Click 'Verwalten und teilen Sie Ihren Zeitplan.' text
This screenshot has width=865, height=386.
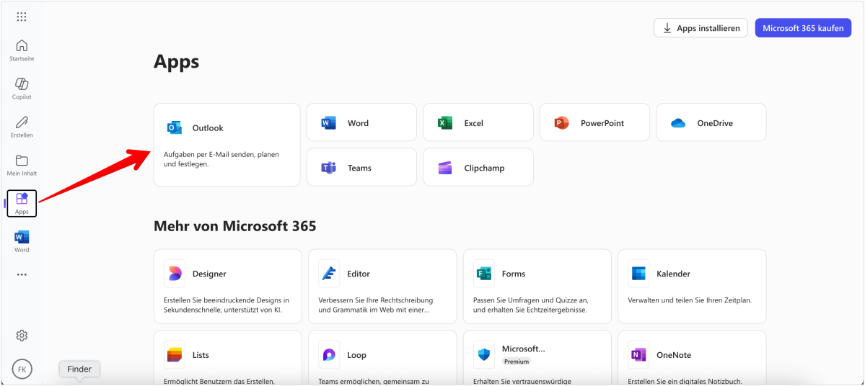coord(690,300)
